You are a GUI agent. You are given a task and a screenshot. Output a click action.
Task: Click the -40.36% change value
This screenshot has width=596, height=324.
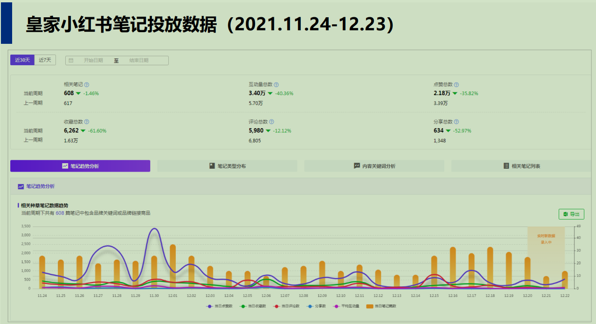pos(284,94)
